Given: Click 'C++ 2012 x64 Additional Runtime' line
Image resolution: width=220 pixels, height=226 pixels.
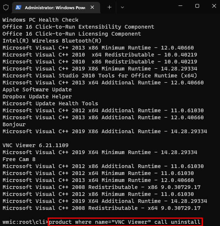Looking at the screenshot, I should pos(103,110).
